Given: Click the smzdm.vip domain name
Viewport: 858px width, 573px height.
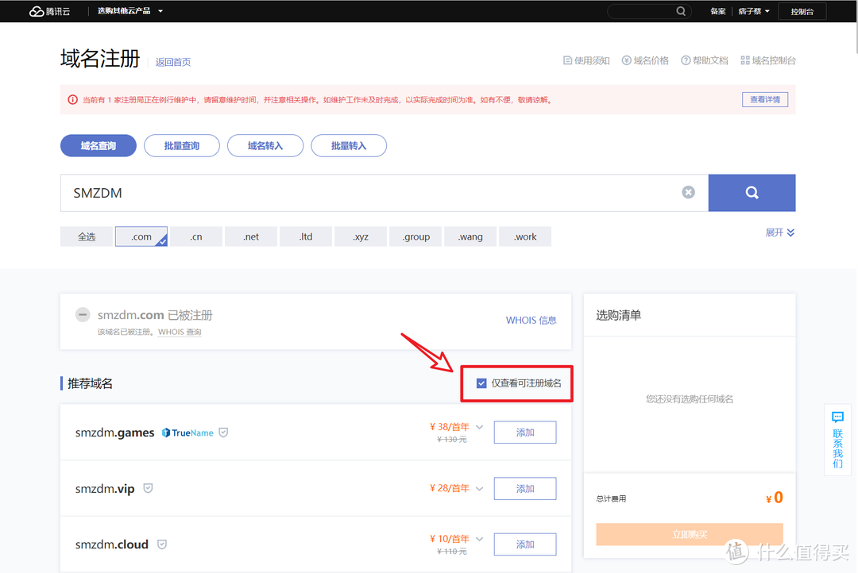Looking at the screenshot, I should click(x=105, y=489).
